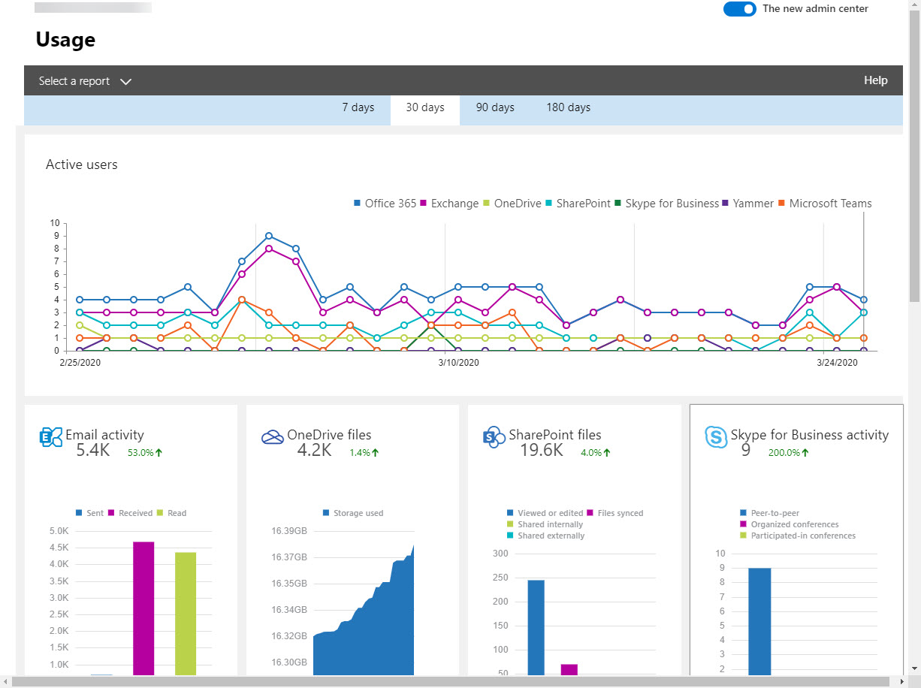
Task: Toggle Storage used legend in OneDrive files
Action: coord(353,513)
